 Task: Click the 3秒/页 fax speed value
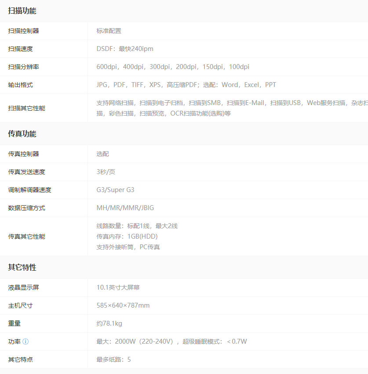pos(106,172)
